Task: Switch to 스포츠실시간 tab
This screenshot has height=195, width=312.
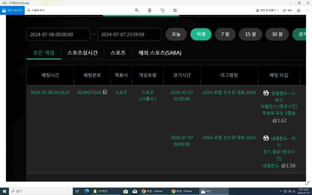Action: coord(82,53)
